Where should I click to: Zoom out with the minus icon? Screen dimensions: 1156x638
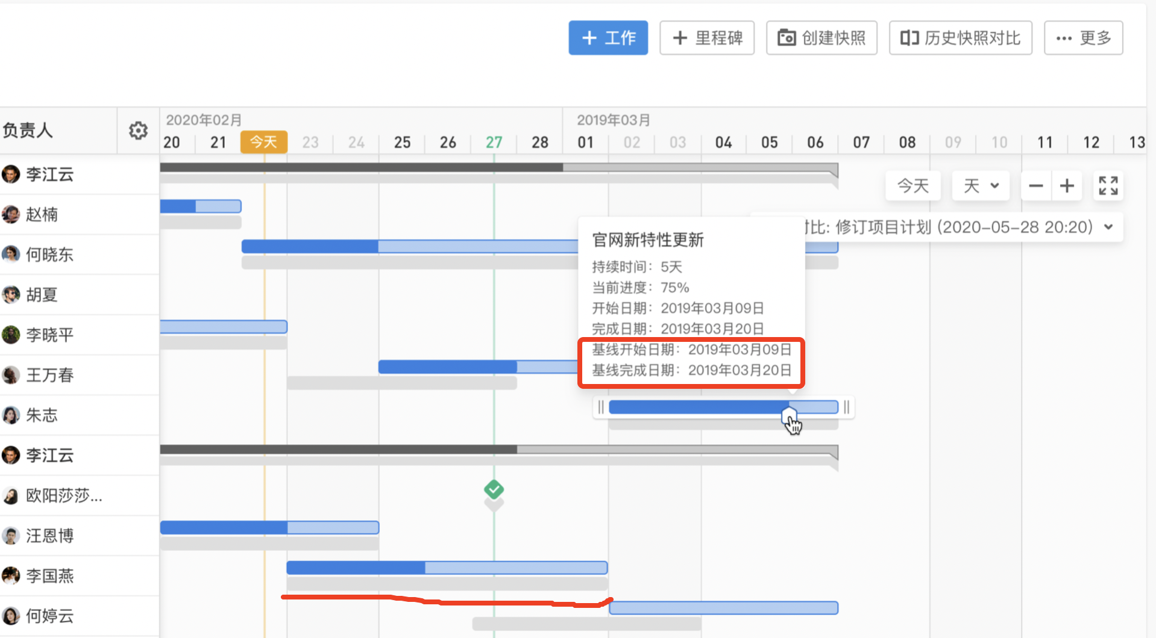(x=1036, y=185)
